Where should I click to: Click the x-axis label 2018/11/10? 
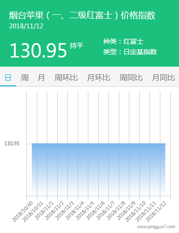[x=136, y=211]
